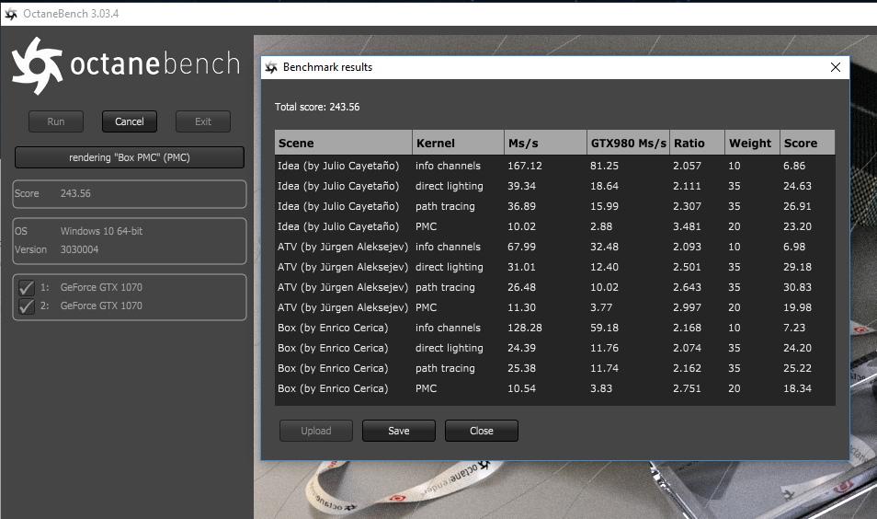Click the Run button
Image resolution: width=877 pixels, height=519 pixels.
click(x=56, y=121)
